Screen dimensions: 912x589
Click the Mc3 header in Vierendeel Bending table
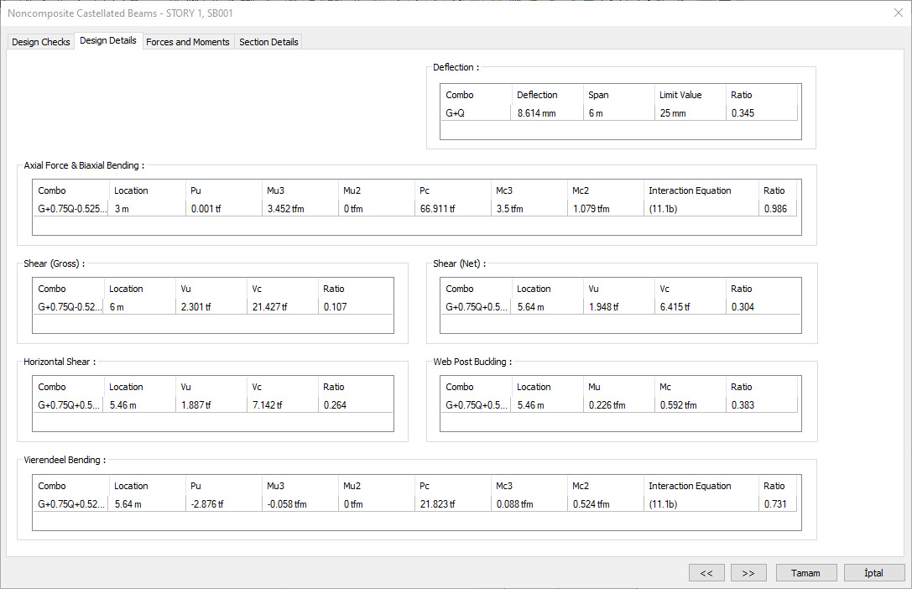click(x=508, y=486)
